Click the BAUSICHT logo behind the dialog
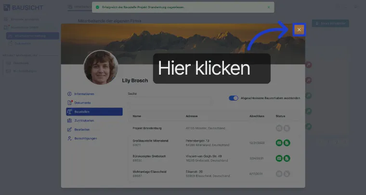The width and height of the screenshot is (366, 195). coord(23,8)
